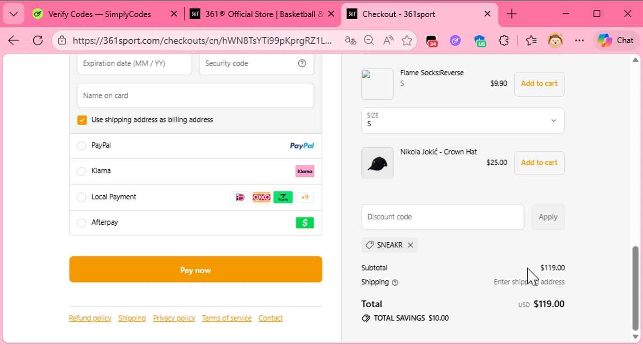The width and height of the screenshot is (643, 345).
Task: Open a new browser tab
Action: click(x=511, y=14)
